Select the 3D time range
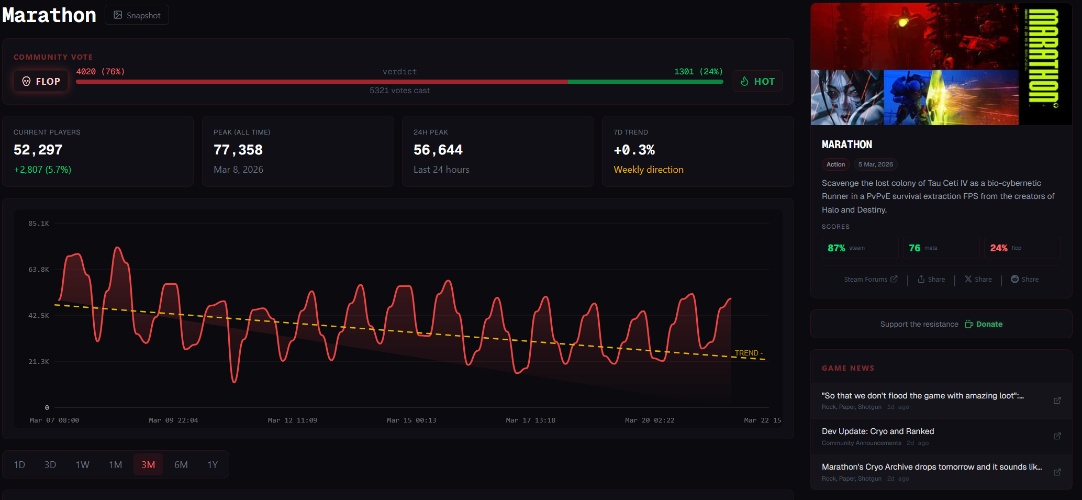Image resolution: width=1082 pixels, height=500 pixels. pyautogui.click(x=50, y=465)
